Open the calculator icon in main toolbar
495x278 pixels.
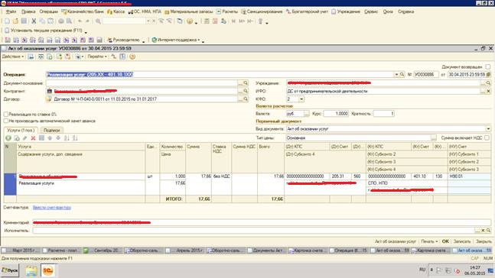(207, 21)
